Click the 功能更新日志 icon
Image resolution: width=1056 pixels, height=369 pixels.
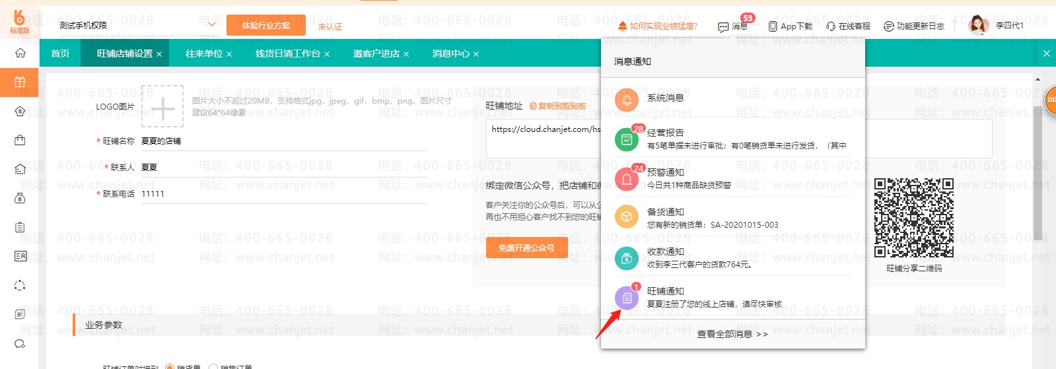coord(889,26)
